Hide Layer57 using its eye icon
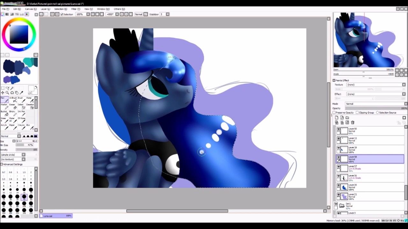Image resolution: width=408 pixels, height=229 pixels. pyautogui.click(x=338, y=166)
